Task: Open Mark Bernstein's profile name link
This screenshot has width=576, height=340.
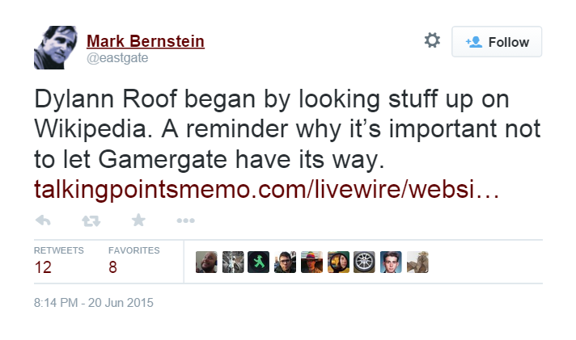Action: [x=146, y=41]
